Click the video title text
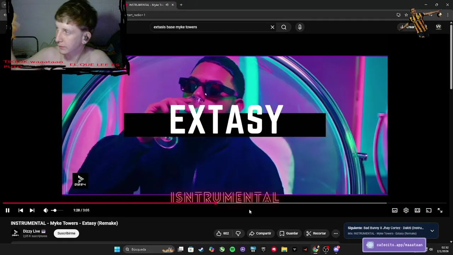 (64, 223)
